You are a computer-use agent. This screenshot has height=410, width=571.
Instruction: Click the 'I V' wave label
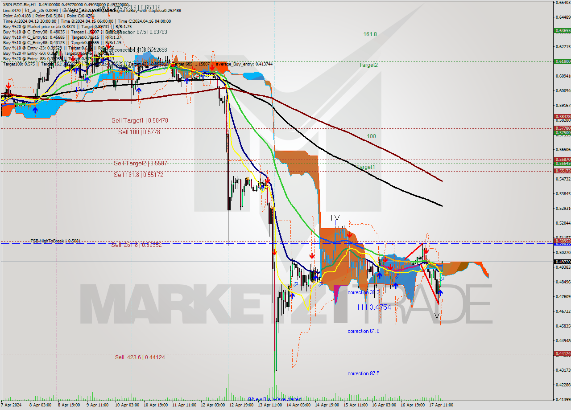click(335, 218)
